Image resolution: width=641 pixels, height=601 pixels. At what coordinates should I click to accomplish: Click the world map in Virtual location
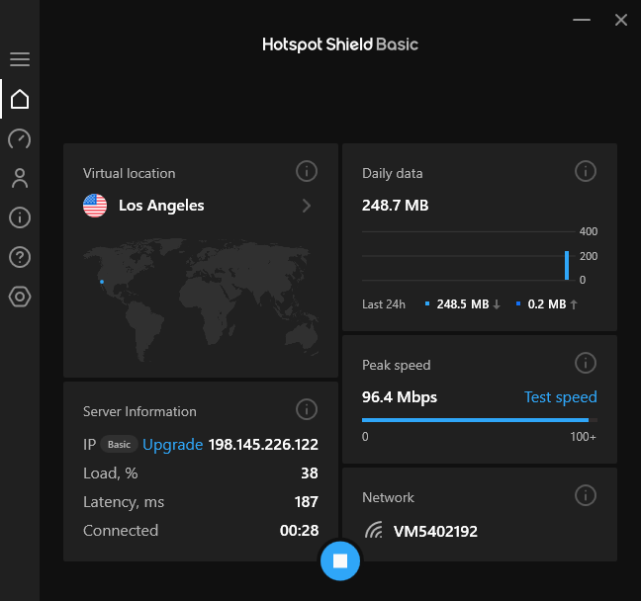click(x=201, y=300)
